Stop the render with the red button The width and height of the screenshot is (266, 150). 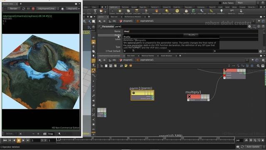[x=33, y=8]
